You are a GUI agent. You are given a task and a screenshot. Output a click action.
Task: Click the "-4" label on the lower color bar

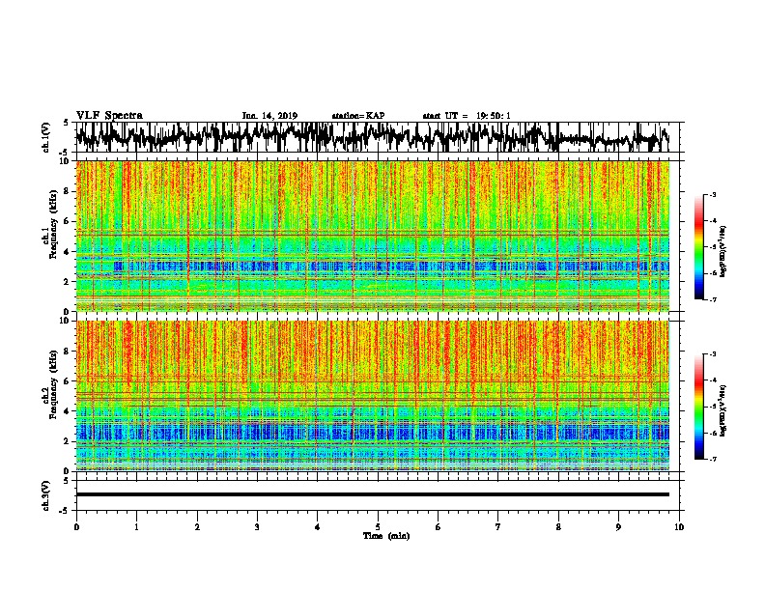click(x=712, y=380)
